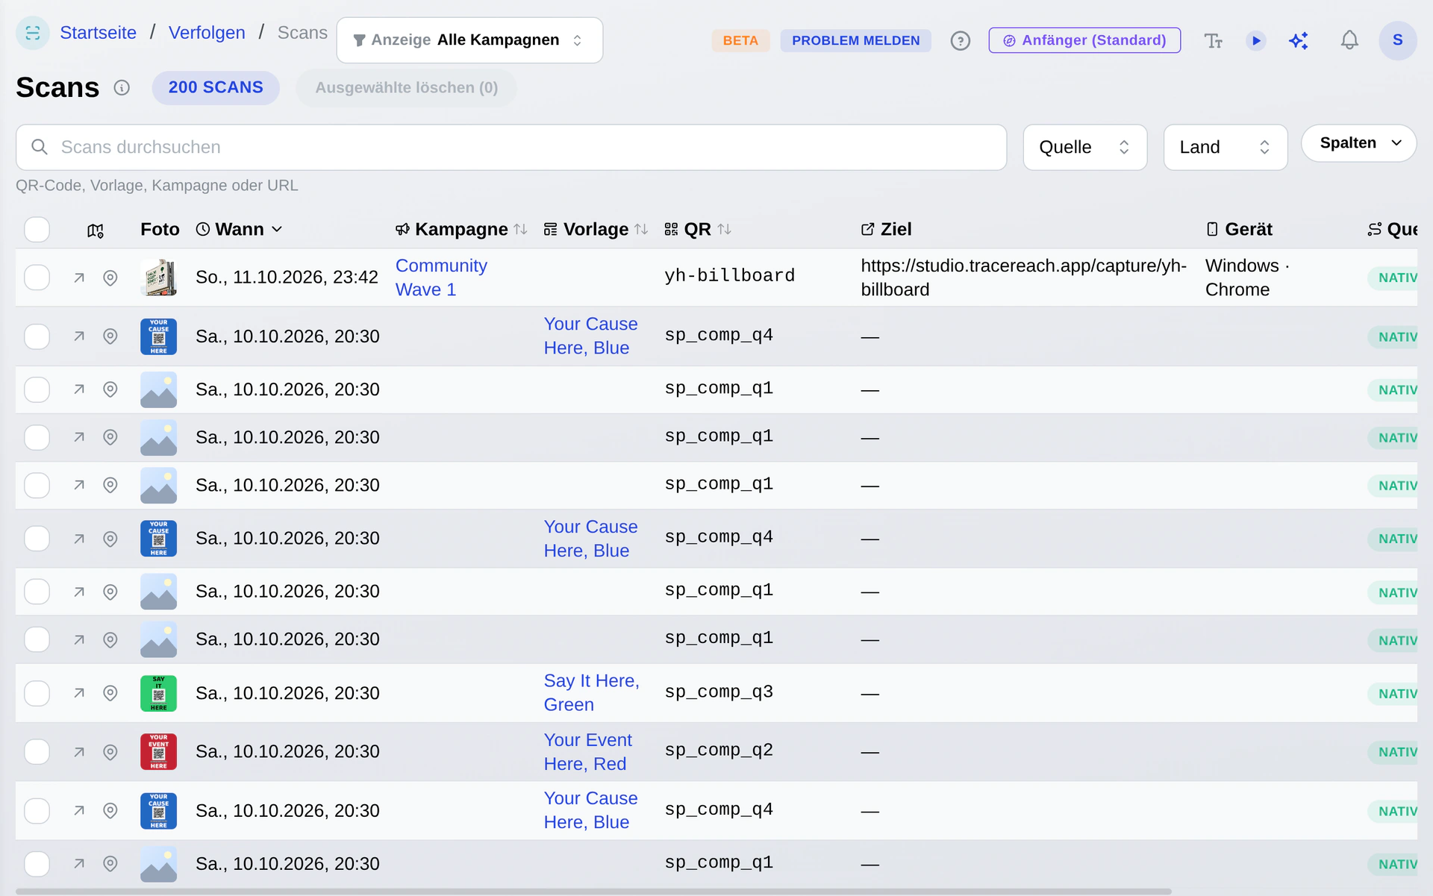Change sort order via the Wann column chevron
Image resolution: width=1433 pixels, height=896 pixels.
click(x=277, y=230)
